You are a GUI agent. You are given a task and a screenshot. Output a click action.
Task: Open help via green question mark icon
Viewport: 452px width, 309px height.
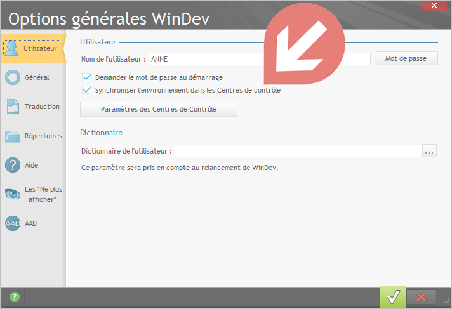point(15,296)
